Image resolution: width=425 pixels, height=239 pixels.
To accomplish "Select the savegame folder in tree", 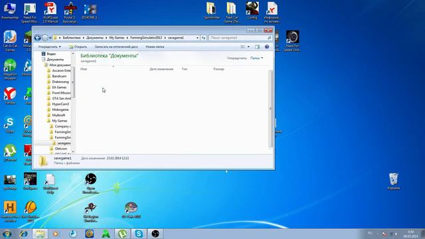I will click(62, 143).
